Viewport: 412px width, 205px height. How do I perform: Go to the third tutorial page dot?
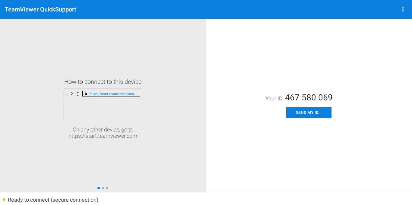[x=107, y=188]
